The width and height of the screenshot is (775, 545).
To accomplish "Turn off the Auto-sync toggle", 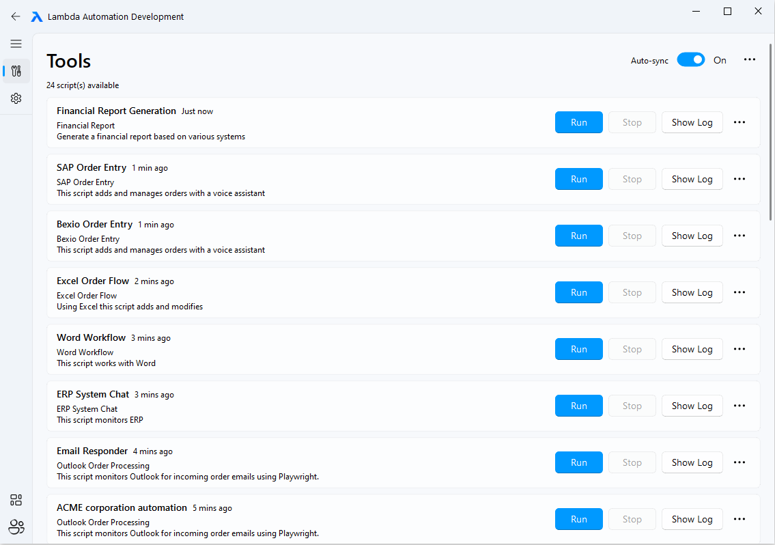I will coord(690,59).
